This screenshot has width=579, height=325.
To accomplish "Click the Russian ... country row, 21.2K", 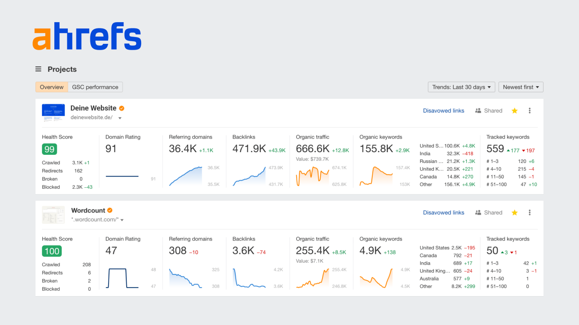I will coord(447,161).
